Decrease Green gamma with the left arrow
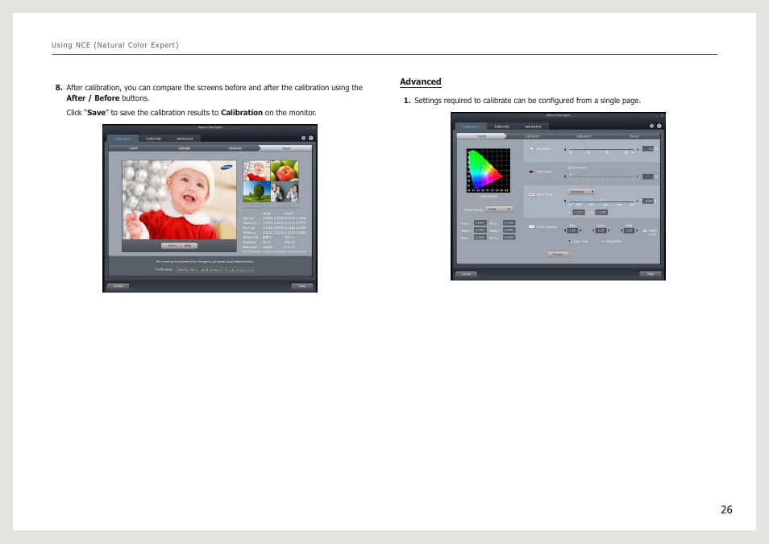This screenshot has width=769, height=544. pos(593,230)
